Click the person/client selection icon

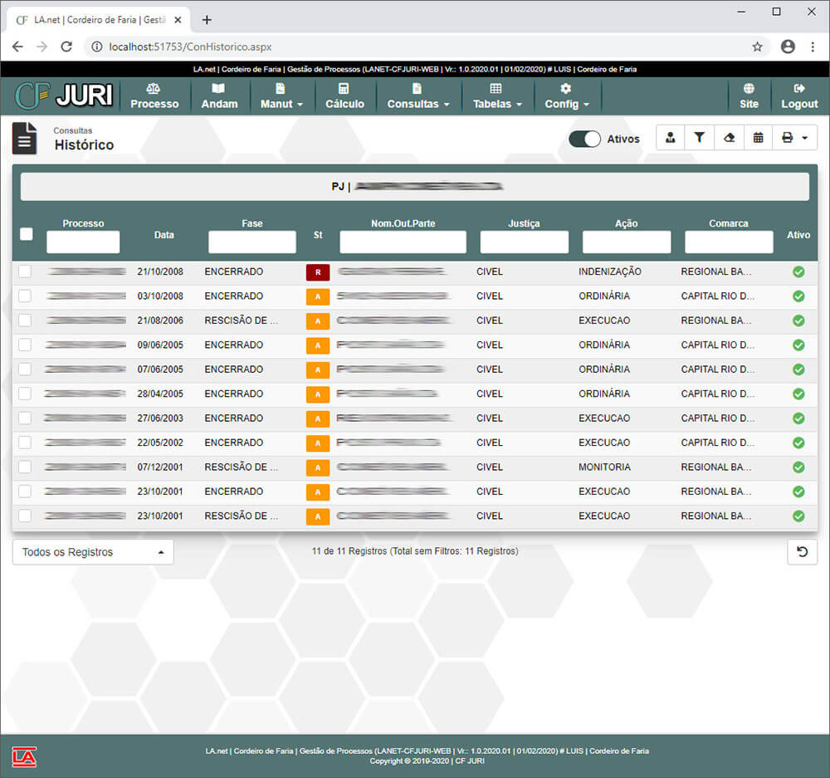(x=670, y=138)
